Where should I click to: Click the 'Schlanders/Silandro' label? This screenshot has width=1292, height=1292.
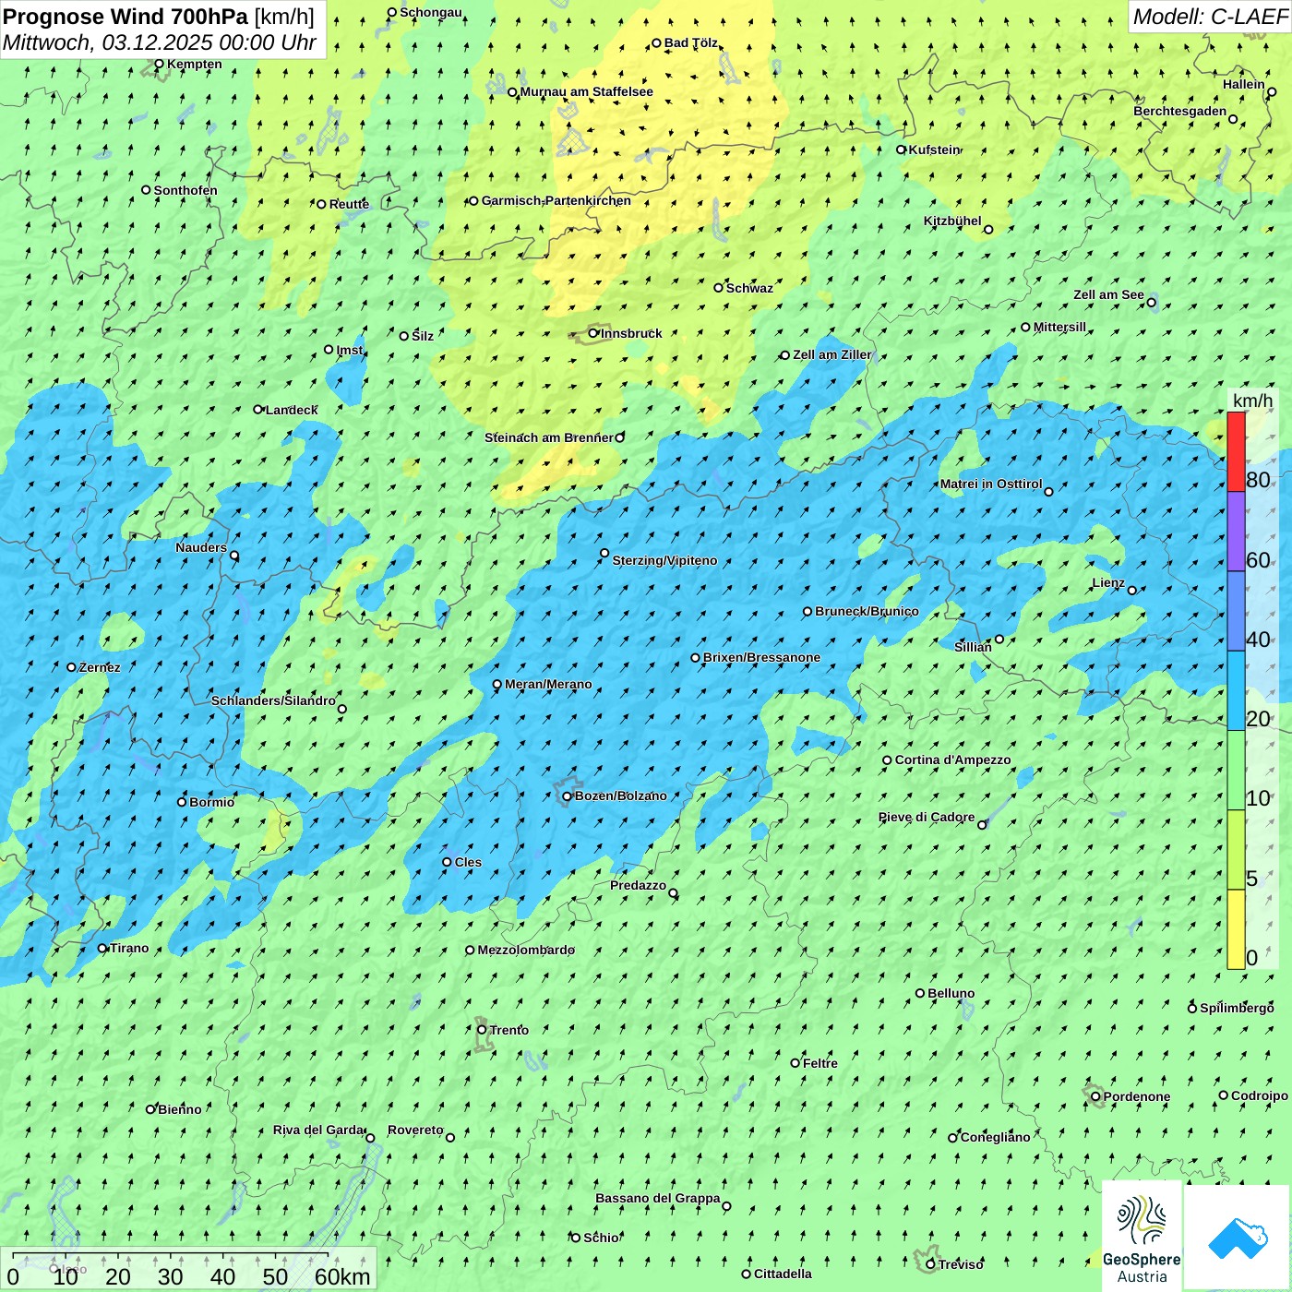273,701
